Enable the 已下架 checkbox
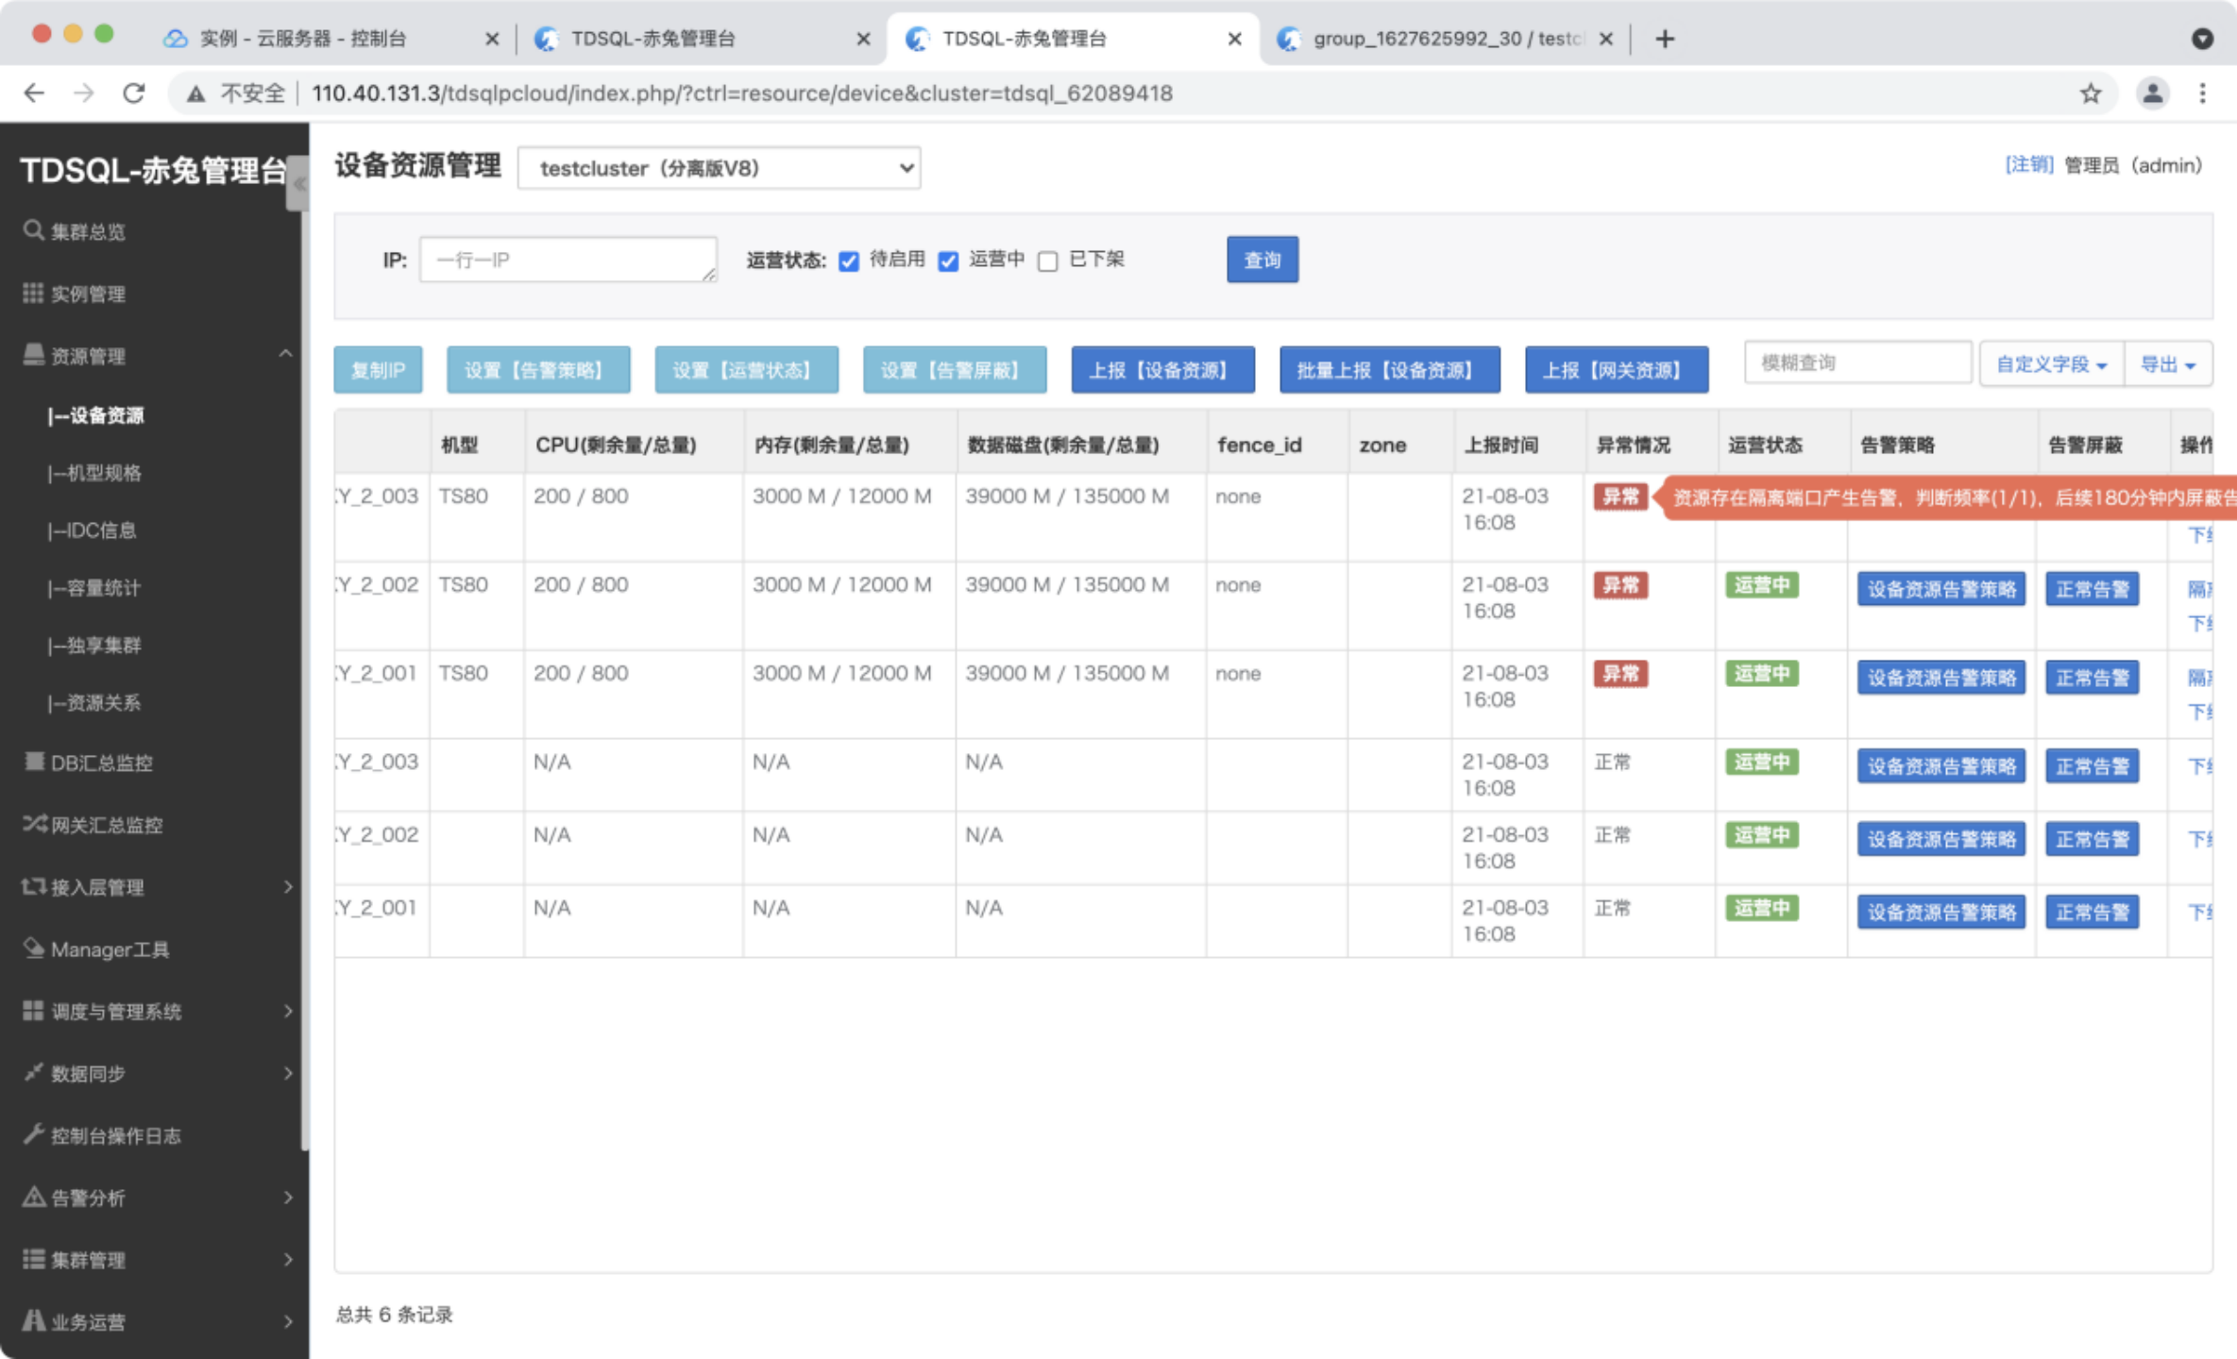Screen dimensions: 2237x1359 [x=1047, y=260]
